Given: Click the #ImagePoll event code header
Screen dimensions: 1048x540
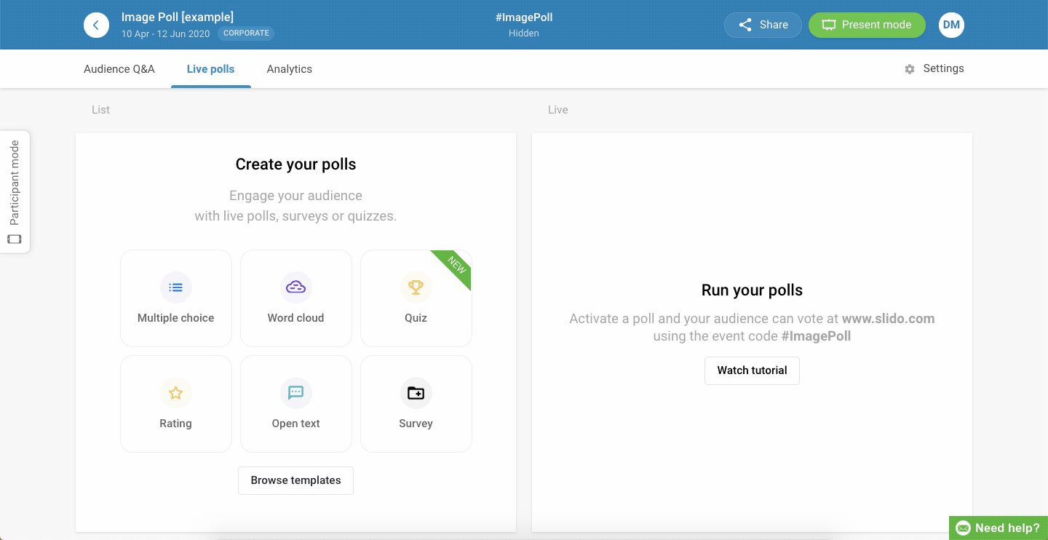Looking at the screenshot, I should coord(524,17).
